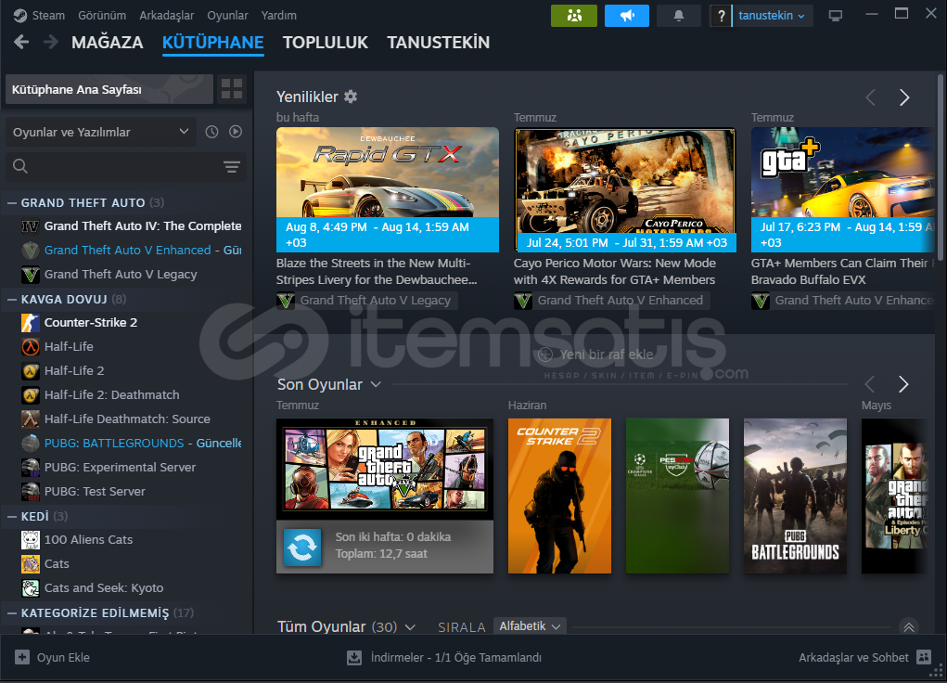The width and height of the screenshot is (947, 683).
Task: Switch to Big Picture mode monitor icon
Action: coord(836,16)
